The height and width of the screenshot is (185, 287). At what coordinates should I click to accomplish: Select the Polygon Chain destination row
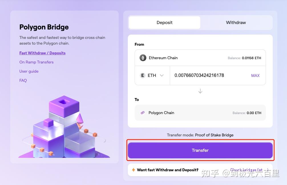200,113
